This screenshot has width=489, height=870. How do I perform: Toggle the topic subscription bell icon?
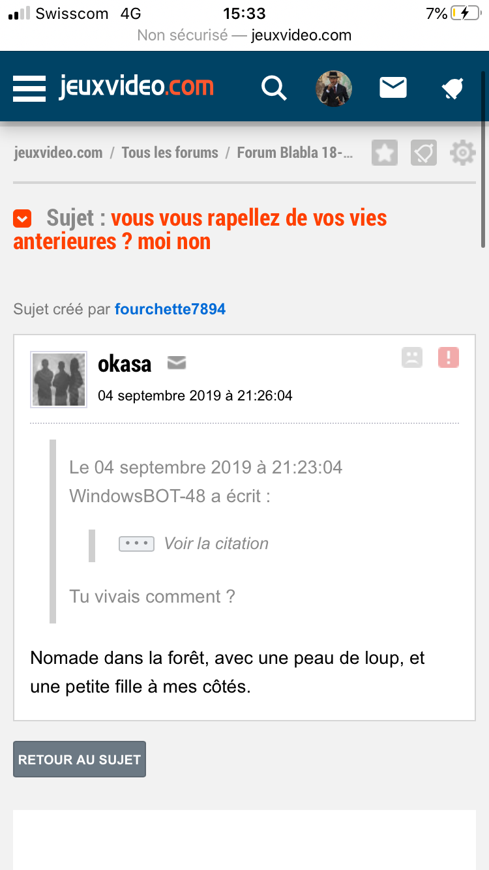point(424,153)
